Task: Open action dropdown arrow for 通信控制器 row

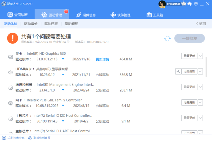Action: [x=200, y=87]
